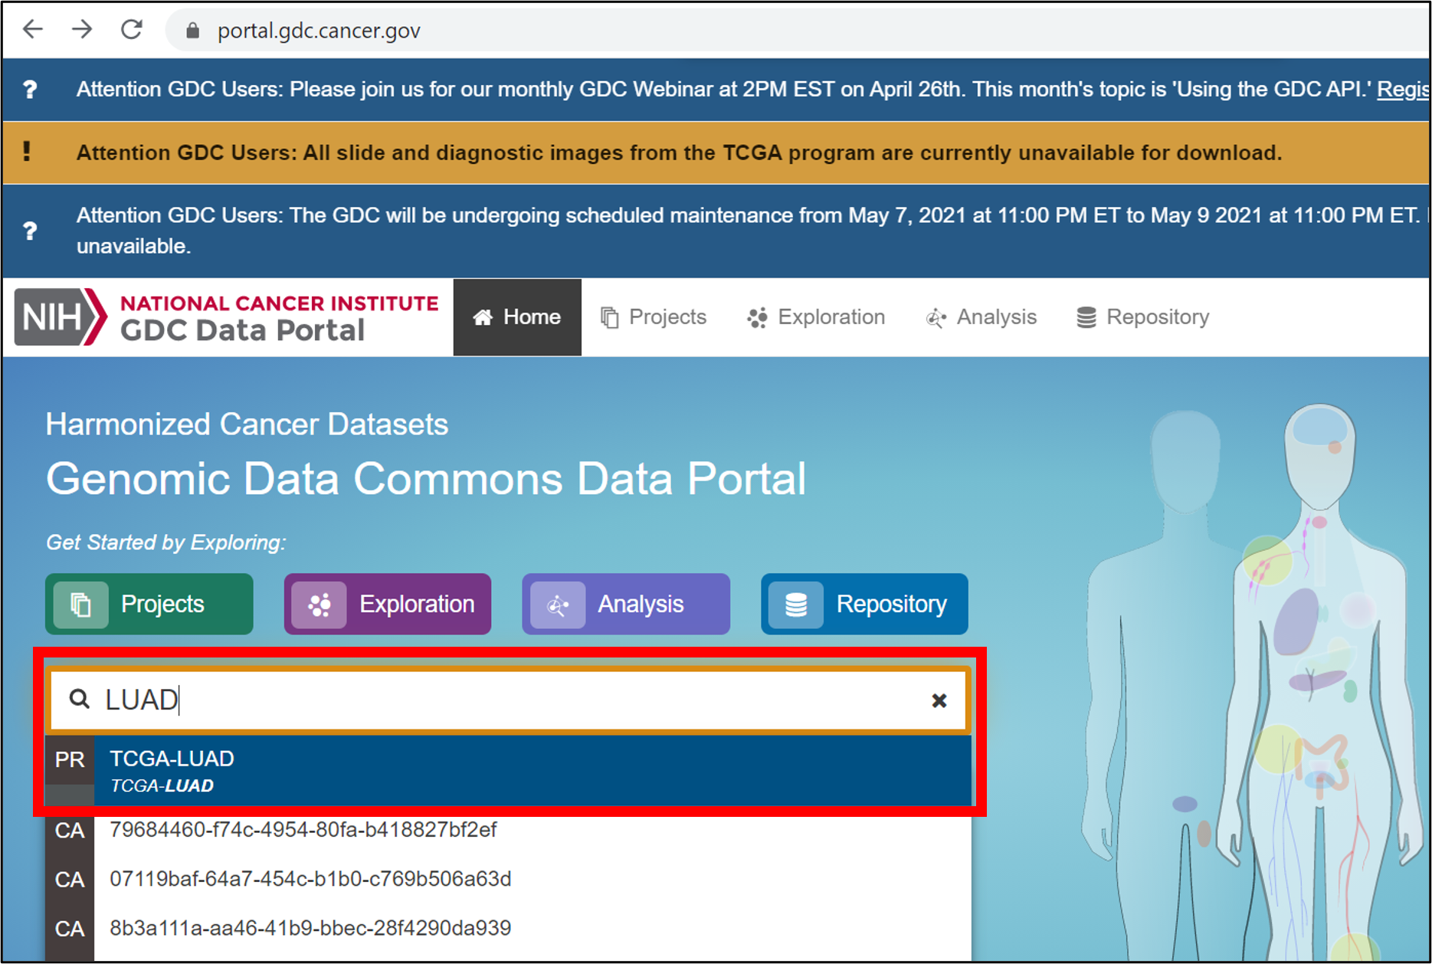Click the blue Repository button

[864, 604]
